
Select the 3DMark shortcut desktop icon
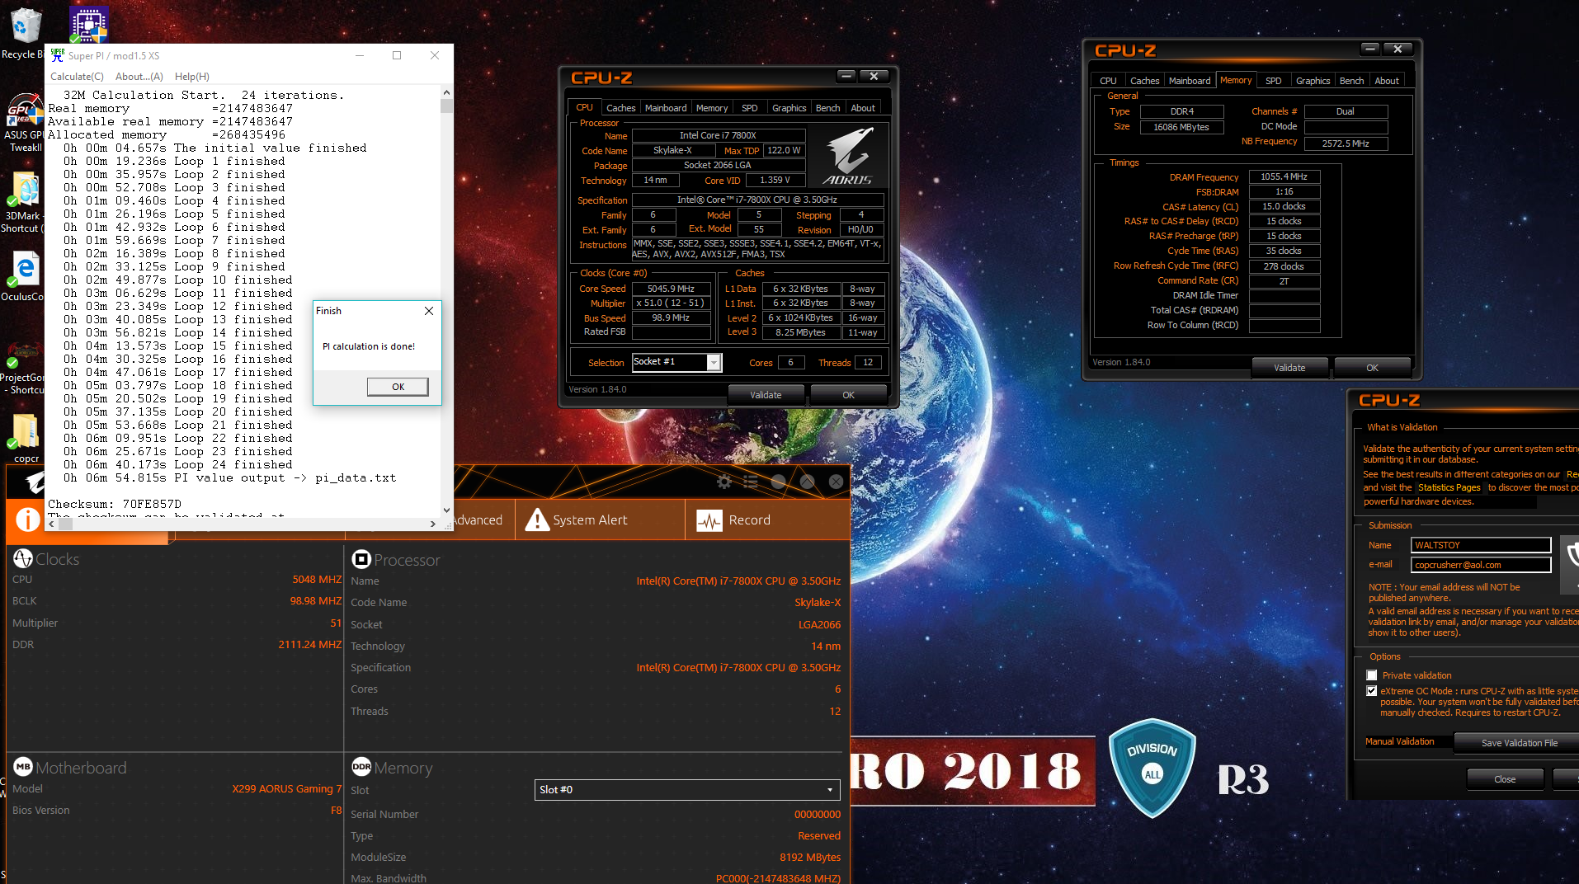coord(23,204)
